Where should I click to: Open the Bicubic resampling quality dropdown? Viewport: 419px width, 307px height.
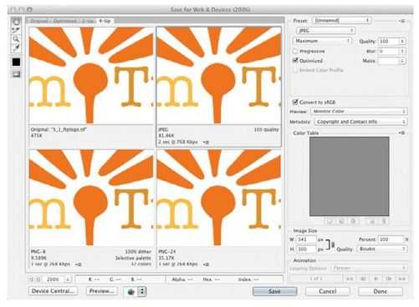point(382,249)
